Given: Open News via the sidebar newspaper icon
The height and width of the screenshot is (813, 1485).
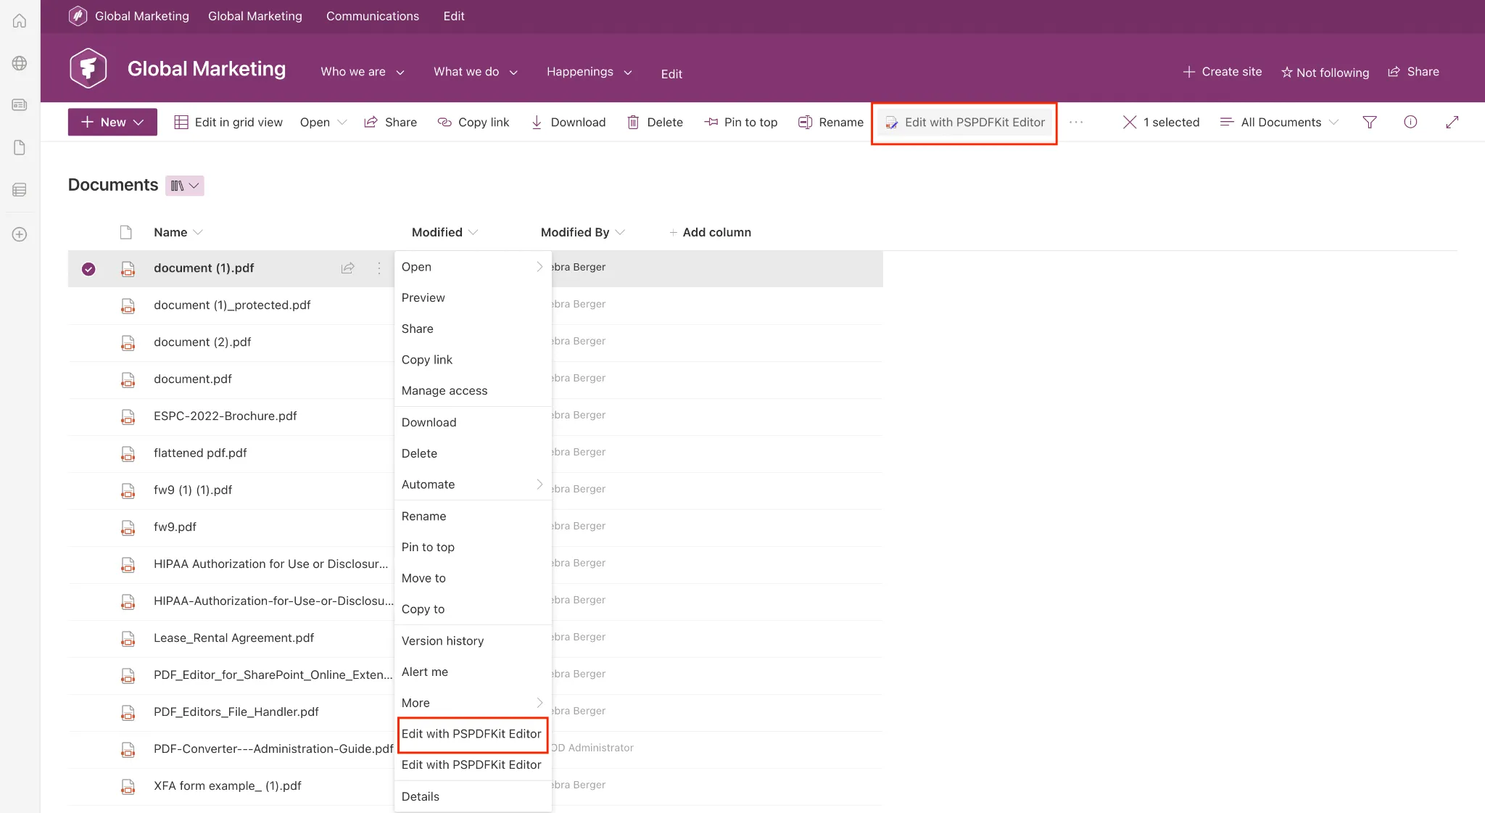Looking at the screenshot, I should [x=19, y=104].
